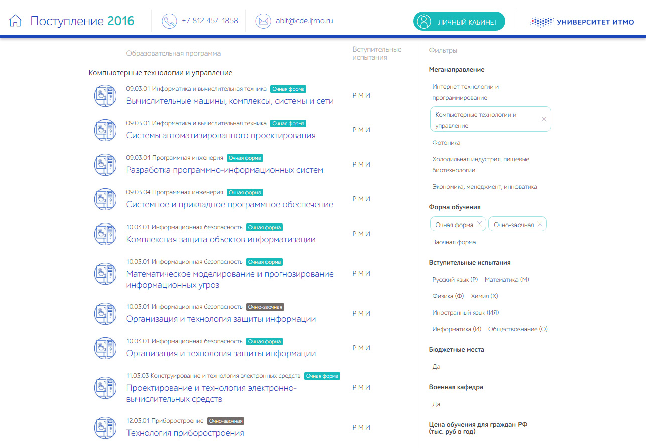This screenshot has height=448, width=646.
Task: Open program Вычислительные машины, комплексы, системы и сети
Action: [x=230, y=101]
